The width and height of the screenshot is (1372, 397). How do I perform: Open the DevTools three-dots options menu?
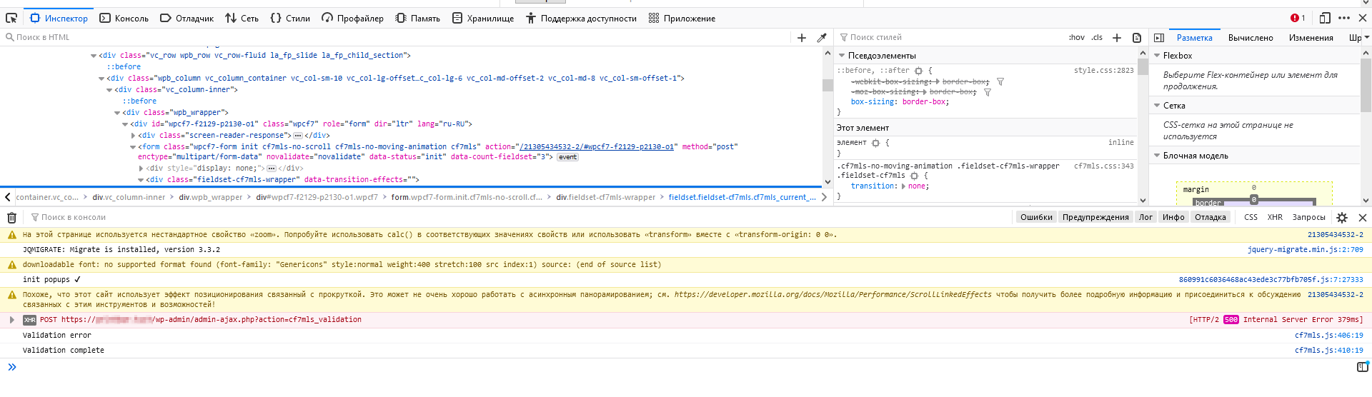tap(1344, 19)
